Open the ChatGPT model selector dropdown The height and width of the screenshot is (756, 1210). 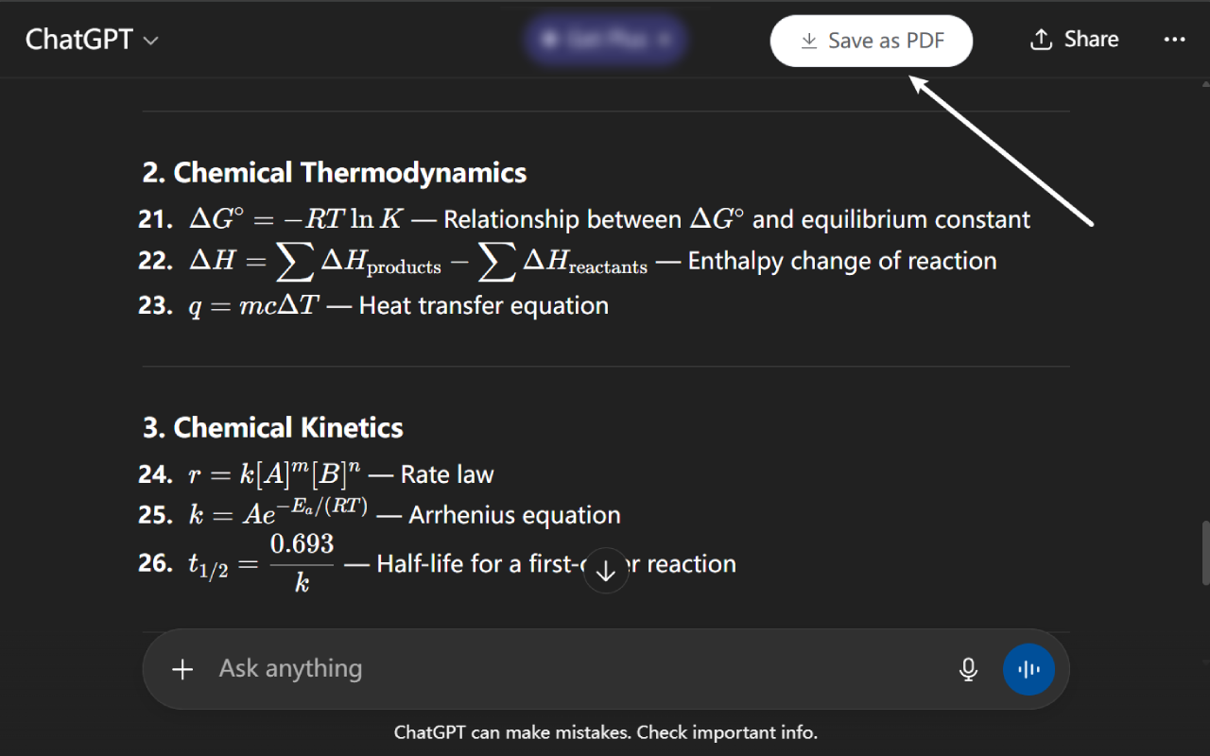click(92, 40)
